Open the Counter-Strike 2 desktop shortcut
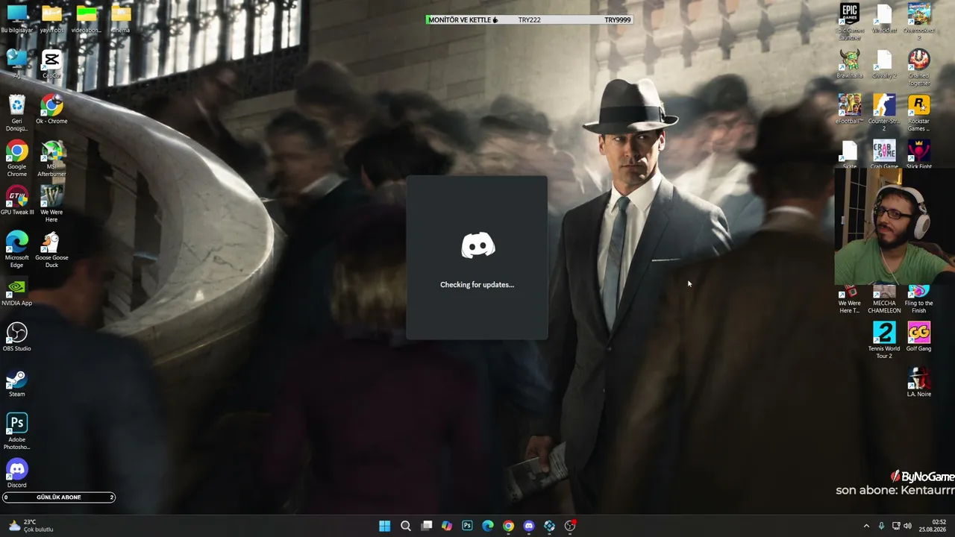The image size is (955, 537). pos(884,113)
